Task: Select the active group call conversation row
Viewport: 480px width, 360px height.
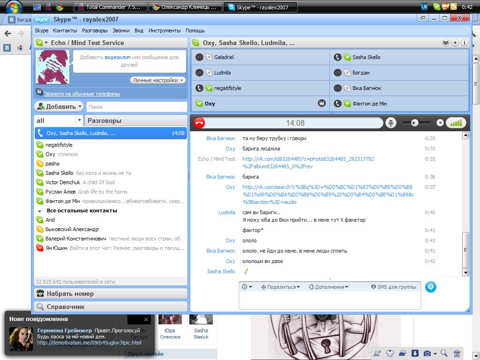Action: (111, 133)
